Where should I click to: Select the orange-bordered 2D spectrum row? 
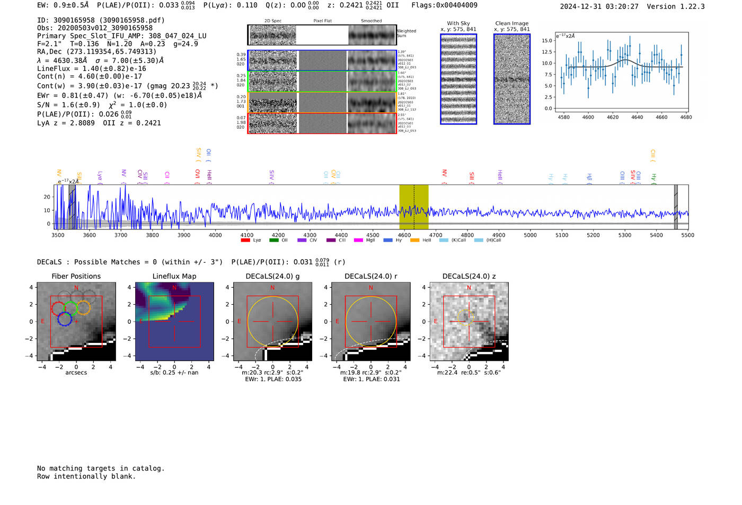[x=322, y=102]
